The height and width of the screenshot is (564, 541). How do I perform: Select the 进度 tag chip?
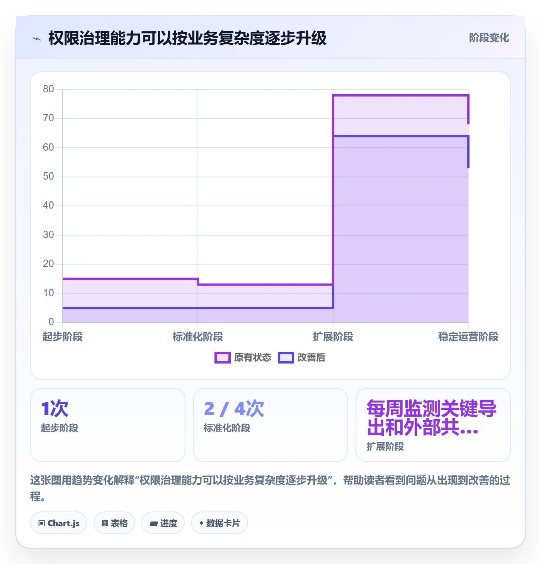click(163, 523)
